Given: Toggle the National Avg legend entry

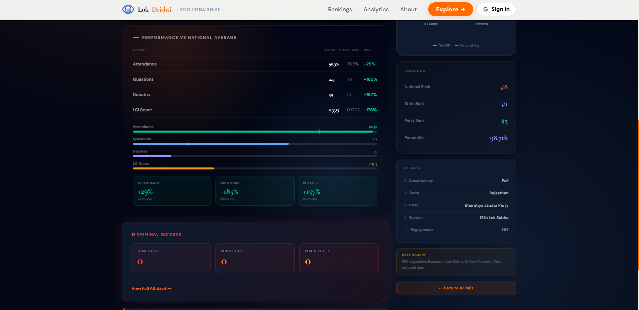Looking at the screenshot, I should [467, 45].
